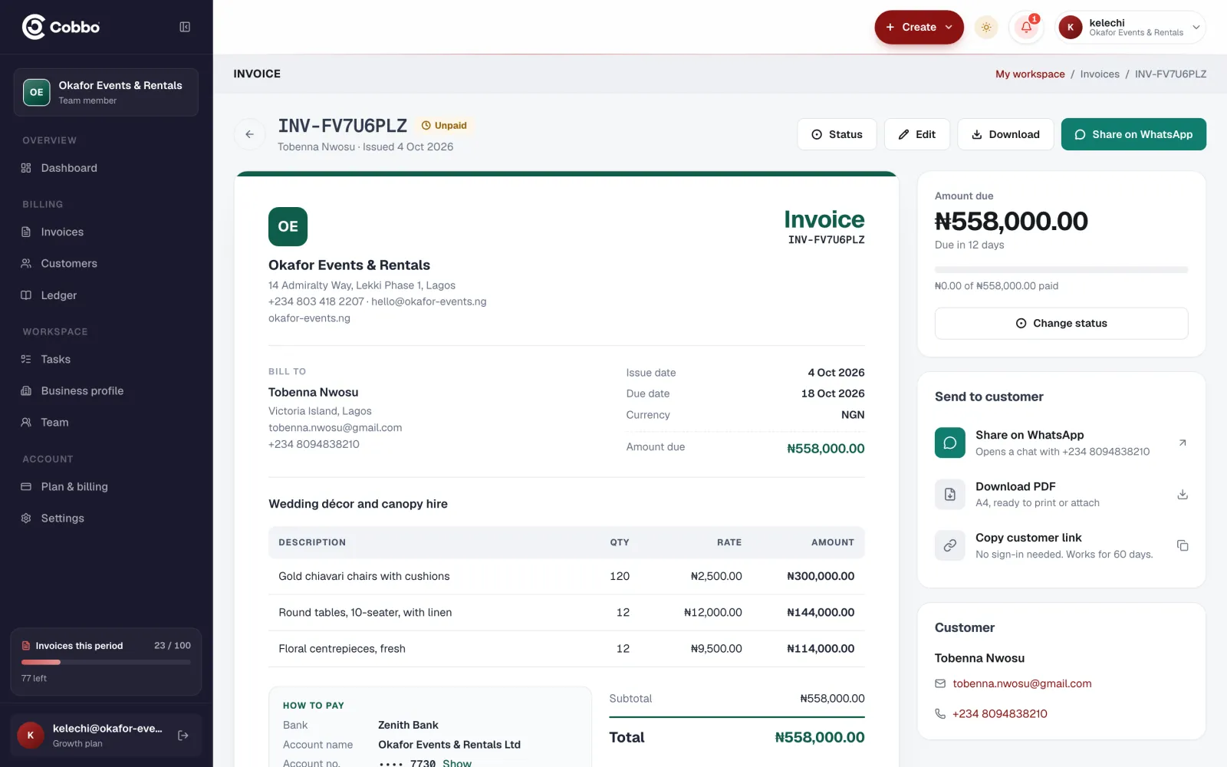Click the invoices usage progress bar

[x=106, y=662]
